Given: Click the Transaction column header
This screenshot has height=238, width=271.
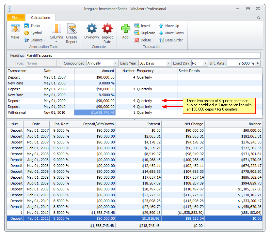Looking at the screenshot, I should 25,71.
